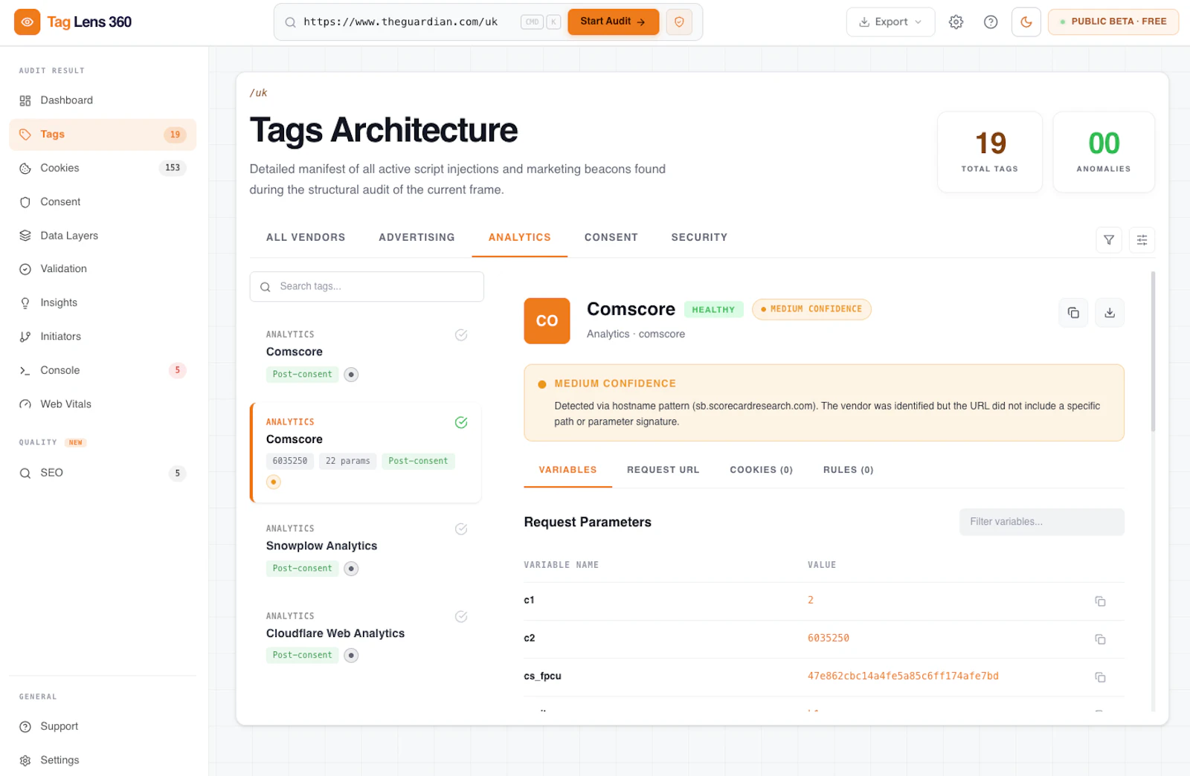The height and width of the screenshot is (776, 1190).
Task: Click the 19 TOTAL TAGS card
Action: click(990, 152)
